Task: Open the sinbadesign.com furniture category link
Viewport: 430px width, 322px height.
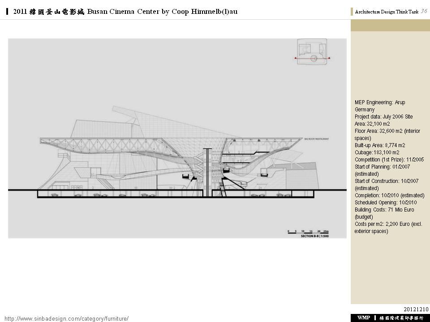Action: (66, 318)
